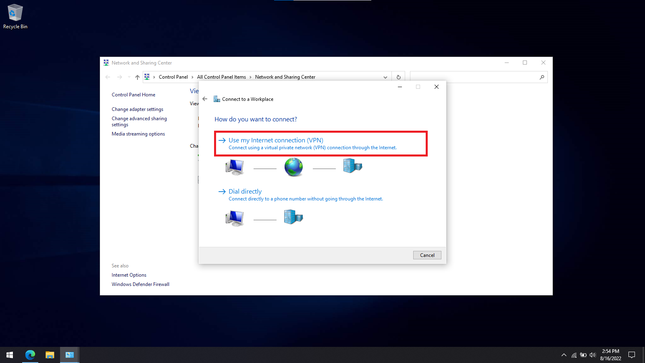Screen dimensions: 645x363
Task: Click the Up arrow navigation button
Action: (x=137, y=77)
